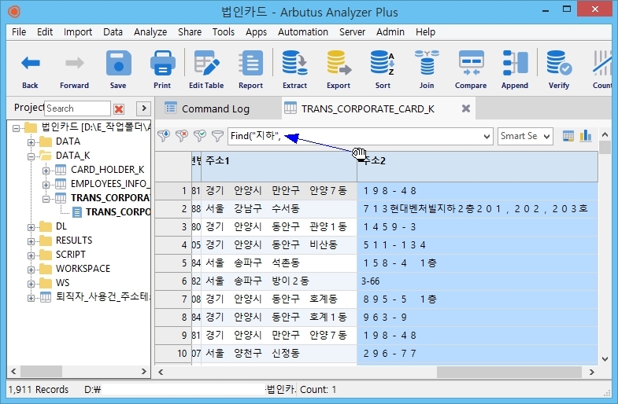Open the bar chart view icon

586,136
